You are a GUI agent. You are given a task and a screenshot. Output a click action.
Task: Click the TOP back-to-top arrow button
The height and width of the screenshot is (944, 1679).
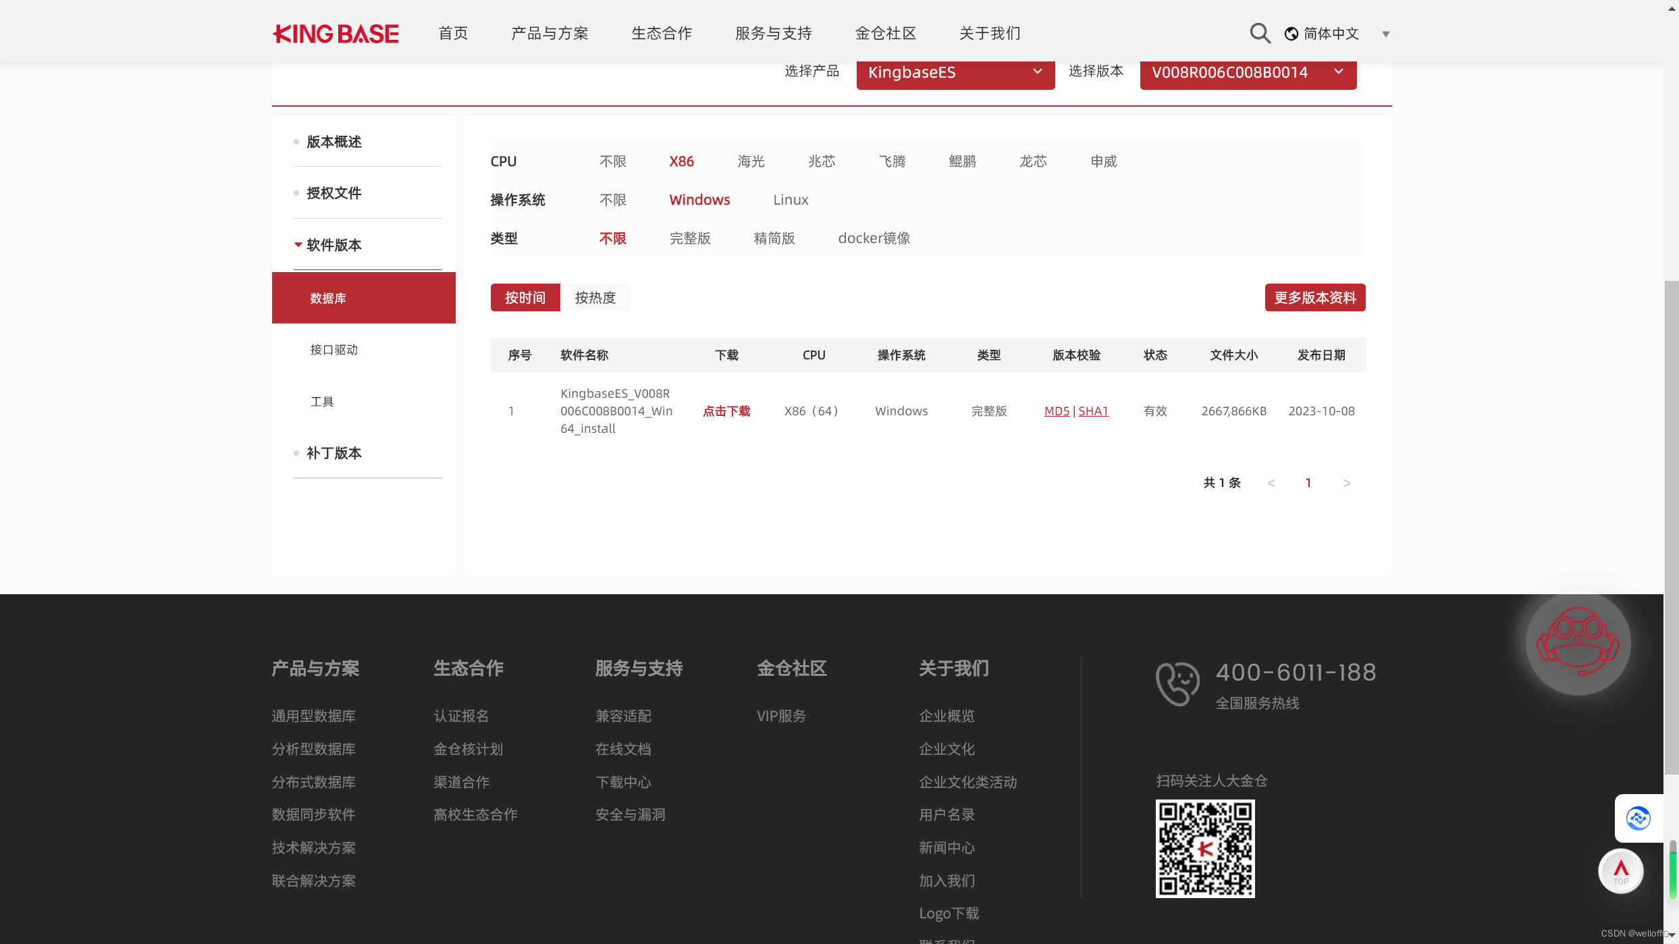point(1620,871)
